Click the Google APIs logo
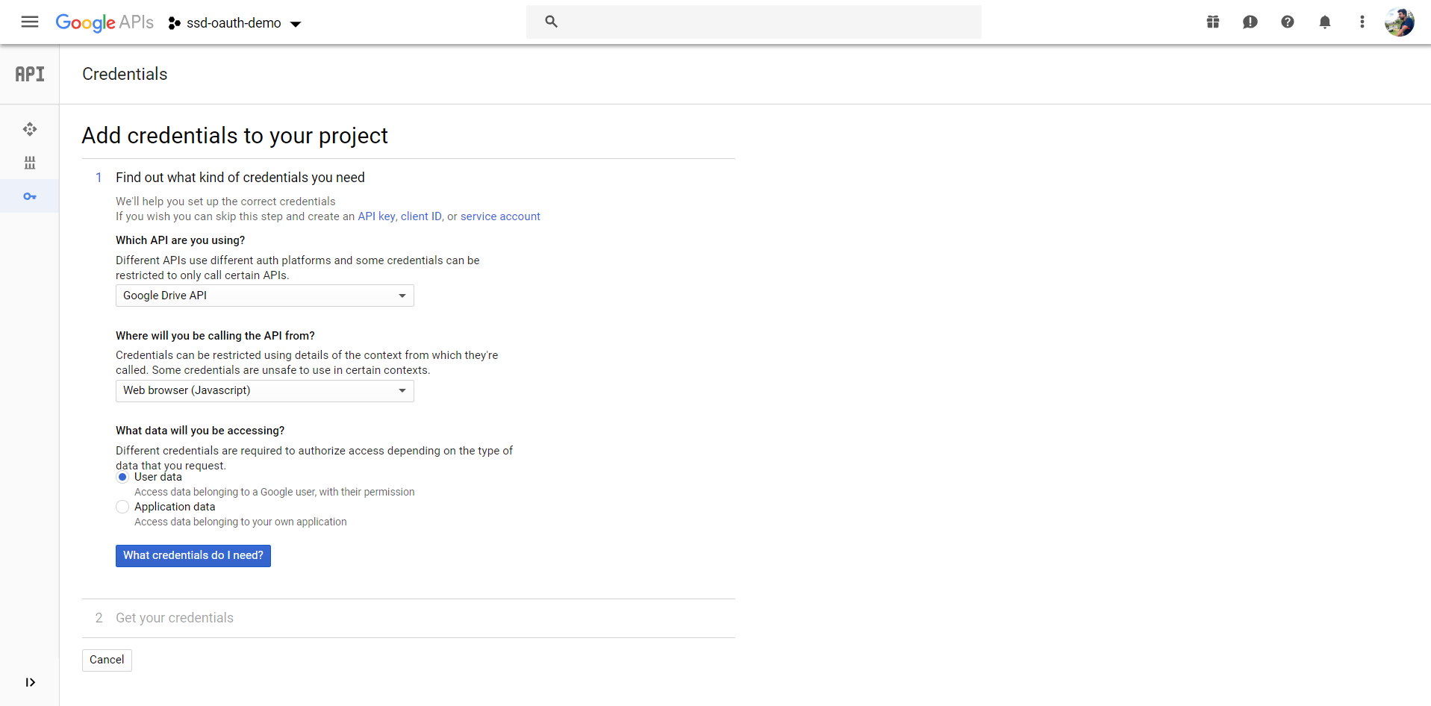The image size is (1431, 706). [x=105, y=22]
